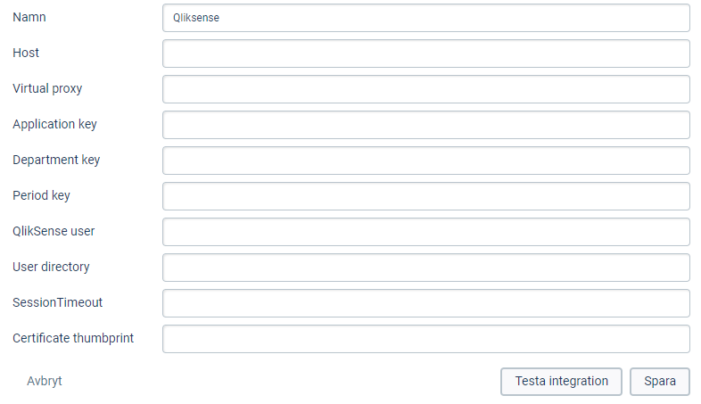Select the Application key text field

[x=425, y=125]
